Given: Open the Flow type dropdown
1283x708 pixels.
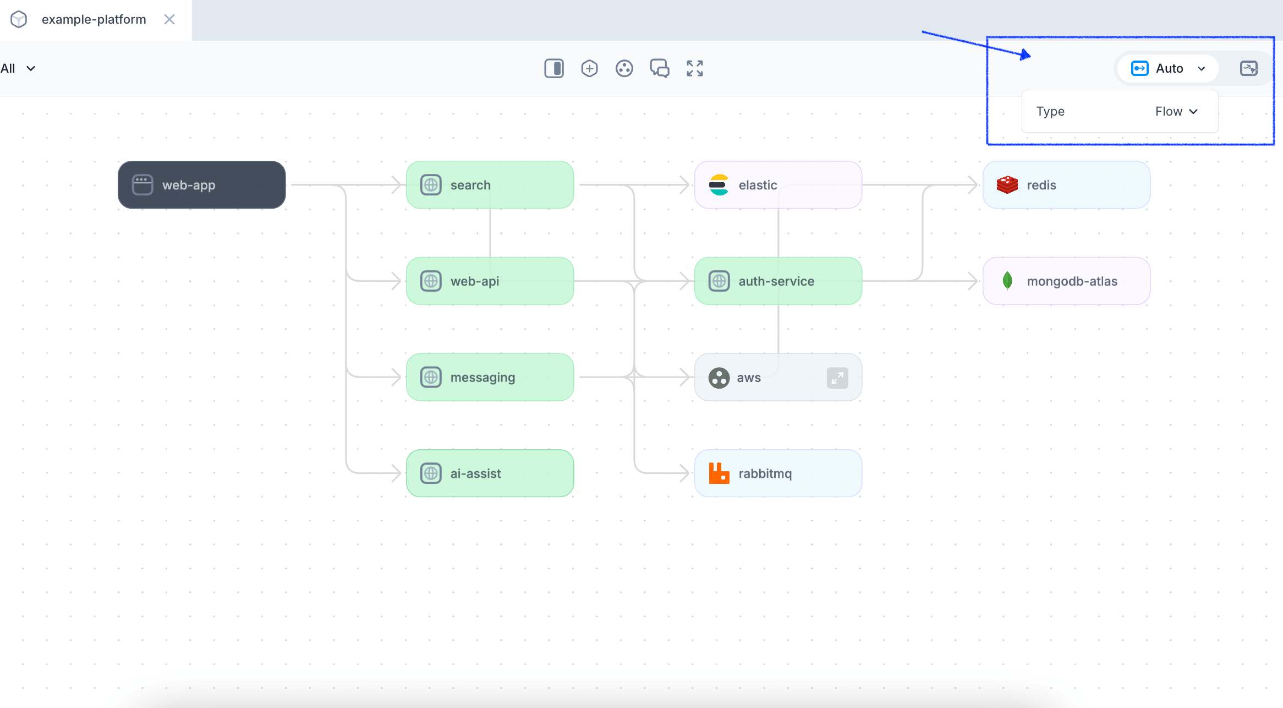Looking at the screenshot, I should [x=1176, y=112].
